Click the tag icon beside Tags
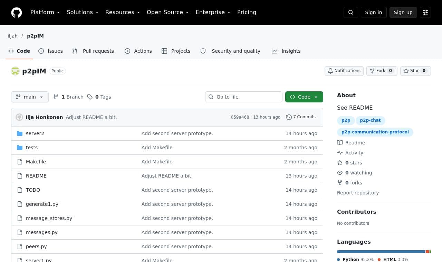 (x=90, y=97)
